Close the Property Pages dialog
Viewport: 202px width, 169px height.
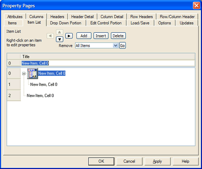pos(196,6)
